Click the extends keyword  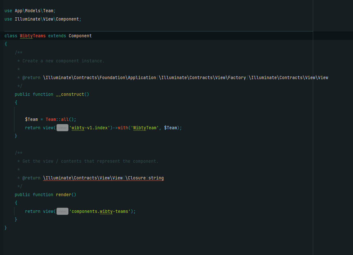(57, 36)
